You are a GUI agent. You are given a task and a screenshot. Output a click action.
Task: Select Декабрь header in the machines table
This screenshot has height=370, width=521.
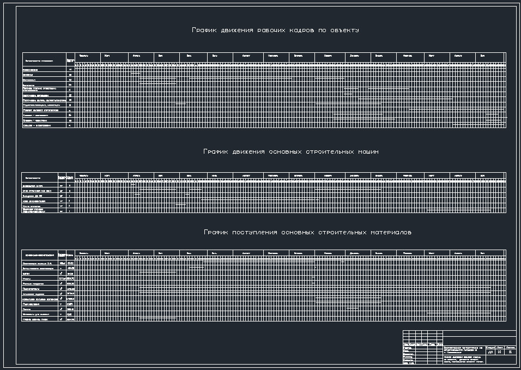355,175
